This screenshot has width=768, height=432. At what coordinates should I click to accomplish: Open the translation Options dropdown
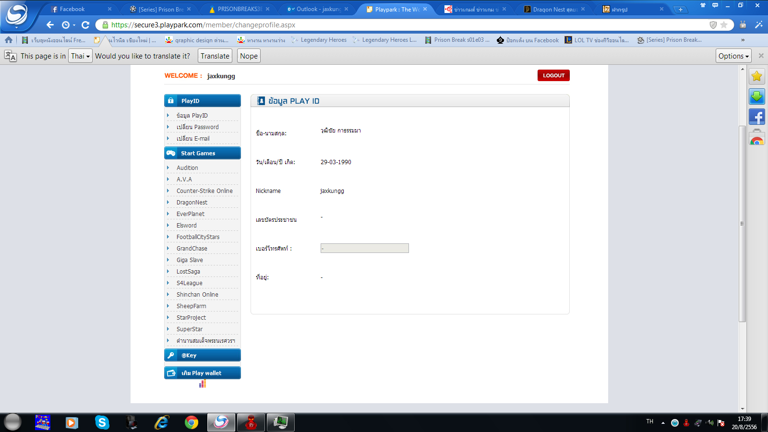tap(733, 56)
